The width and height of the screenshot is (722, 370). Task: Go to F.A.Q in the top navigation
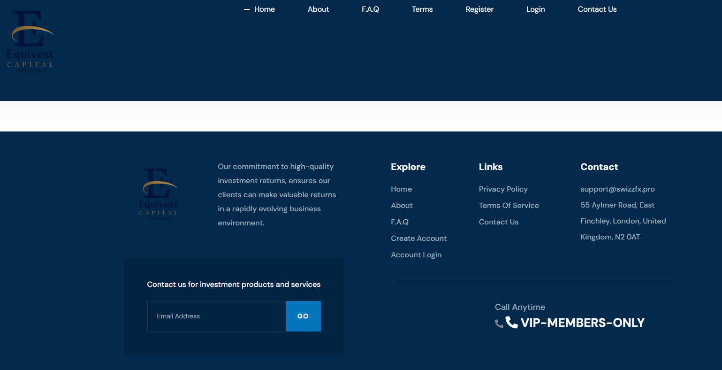click(x=370, y=9)
